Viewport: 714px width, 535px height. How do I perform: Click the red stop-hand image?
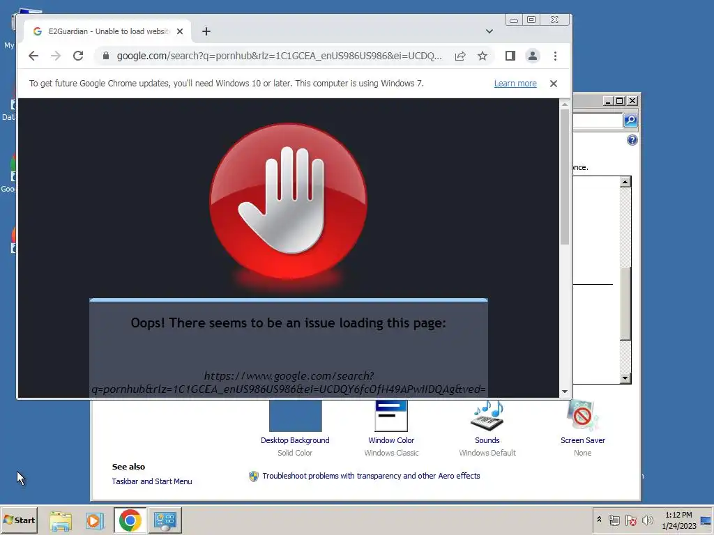[x=288, y=201]
